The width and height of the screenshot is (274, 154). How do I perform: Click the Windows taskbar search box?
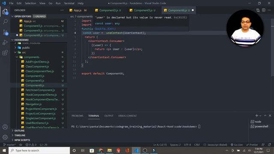pos(39,150)
